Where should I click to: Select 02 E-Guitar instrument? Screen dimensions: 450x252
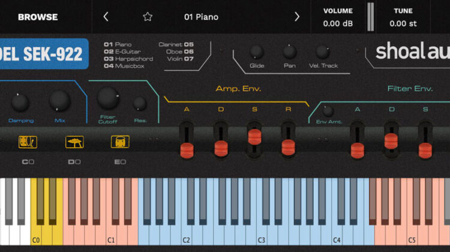click(x=122, y=52)
